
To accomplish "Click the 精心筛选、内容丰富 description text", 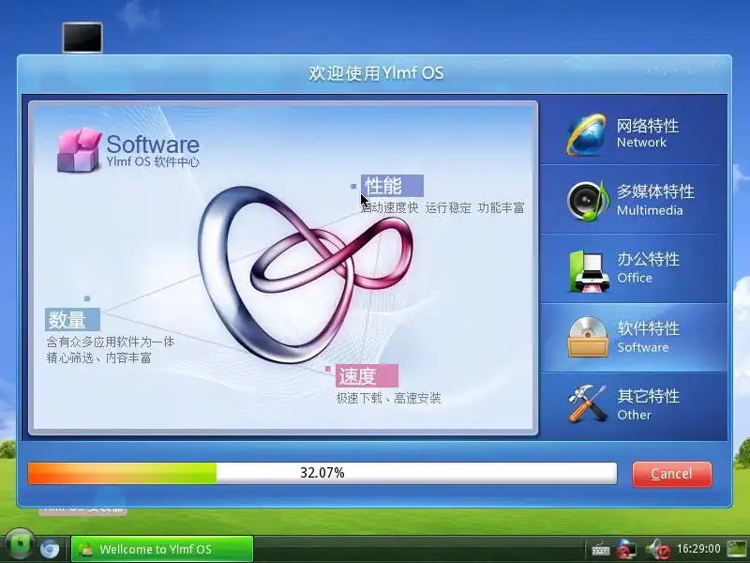I will (x=98, y=358).
